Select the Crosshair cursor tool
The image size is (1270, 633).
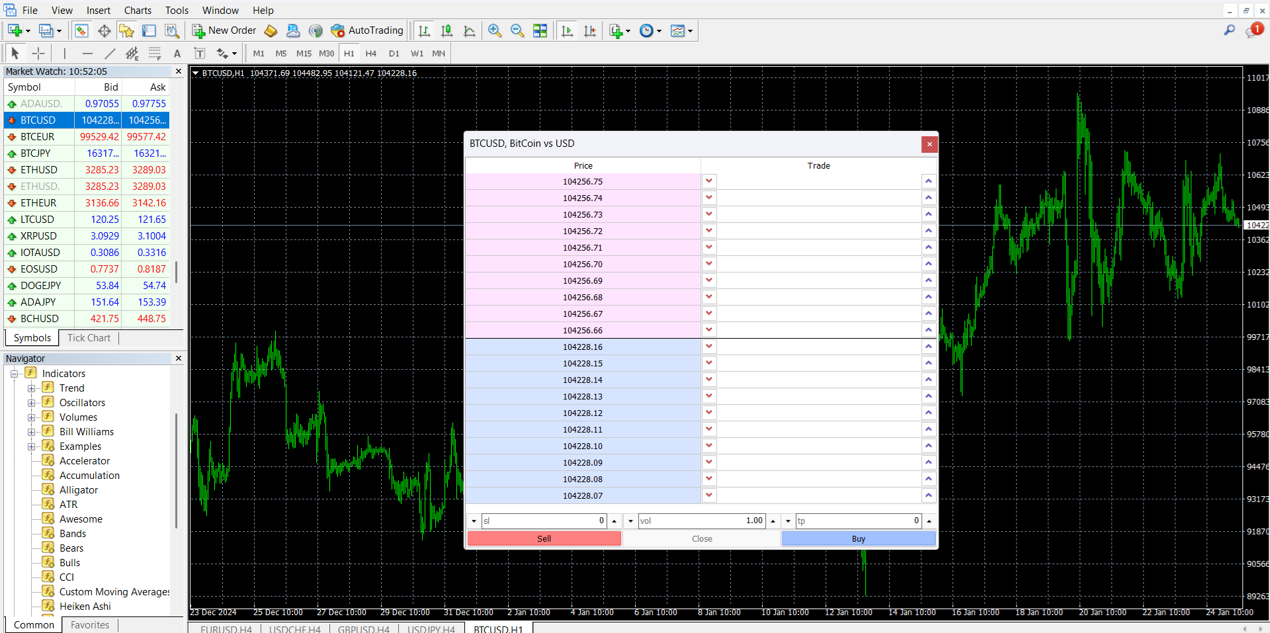coord(38,54)
